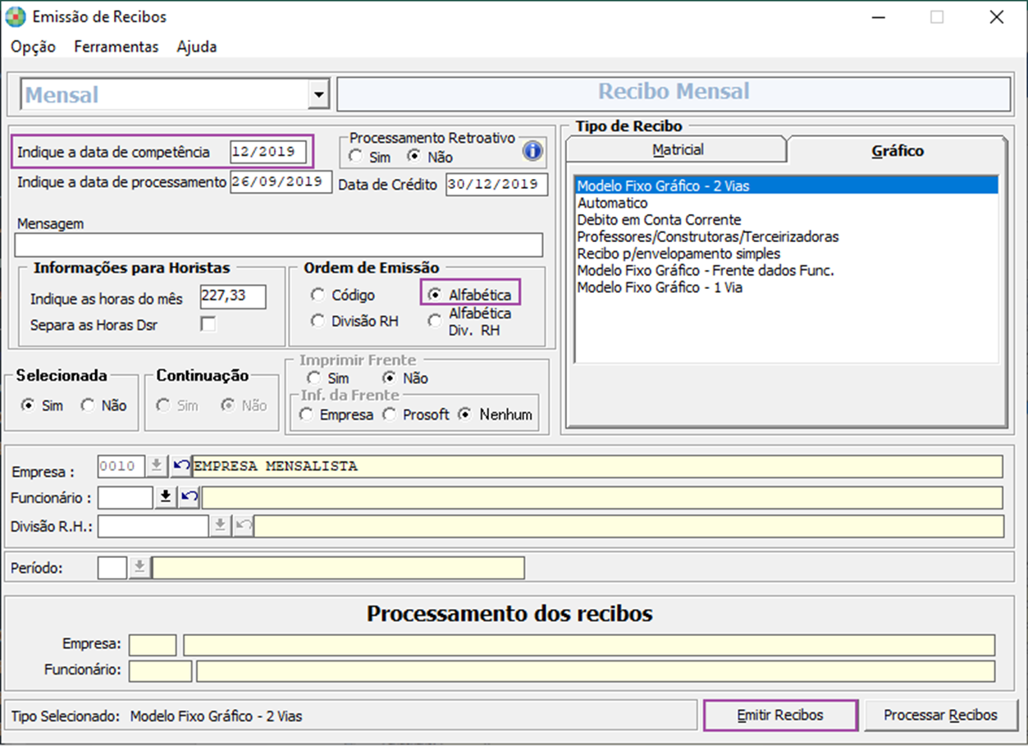Click the undo arrow beside Funcionário field
The width and height of the screenshot is (1028, 746).
pos(189,497)
